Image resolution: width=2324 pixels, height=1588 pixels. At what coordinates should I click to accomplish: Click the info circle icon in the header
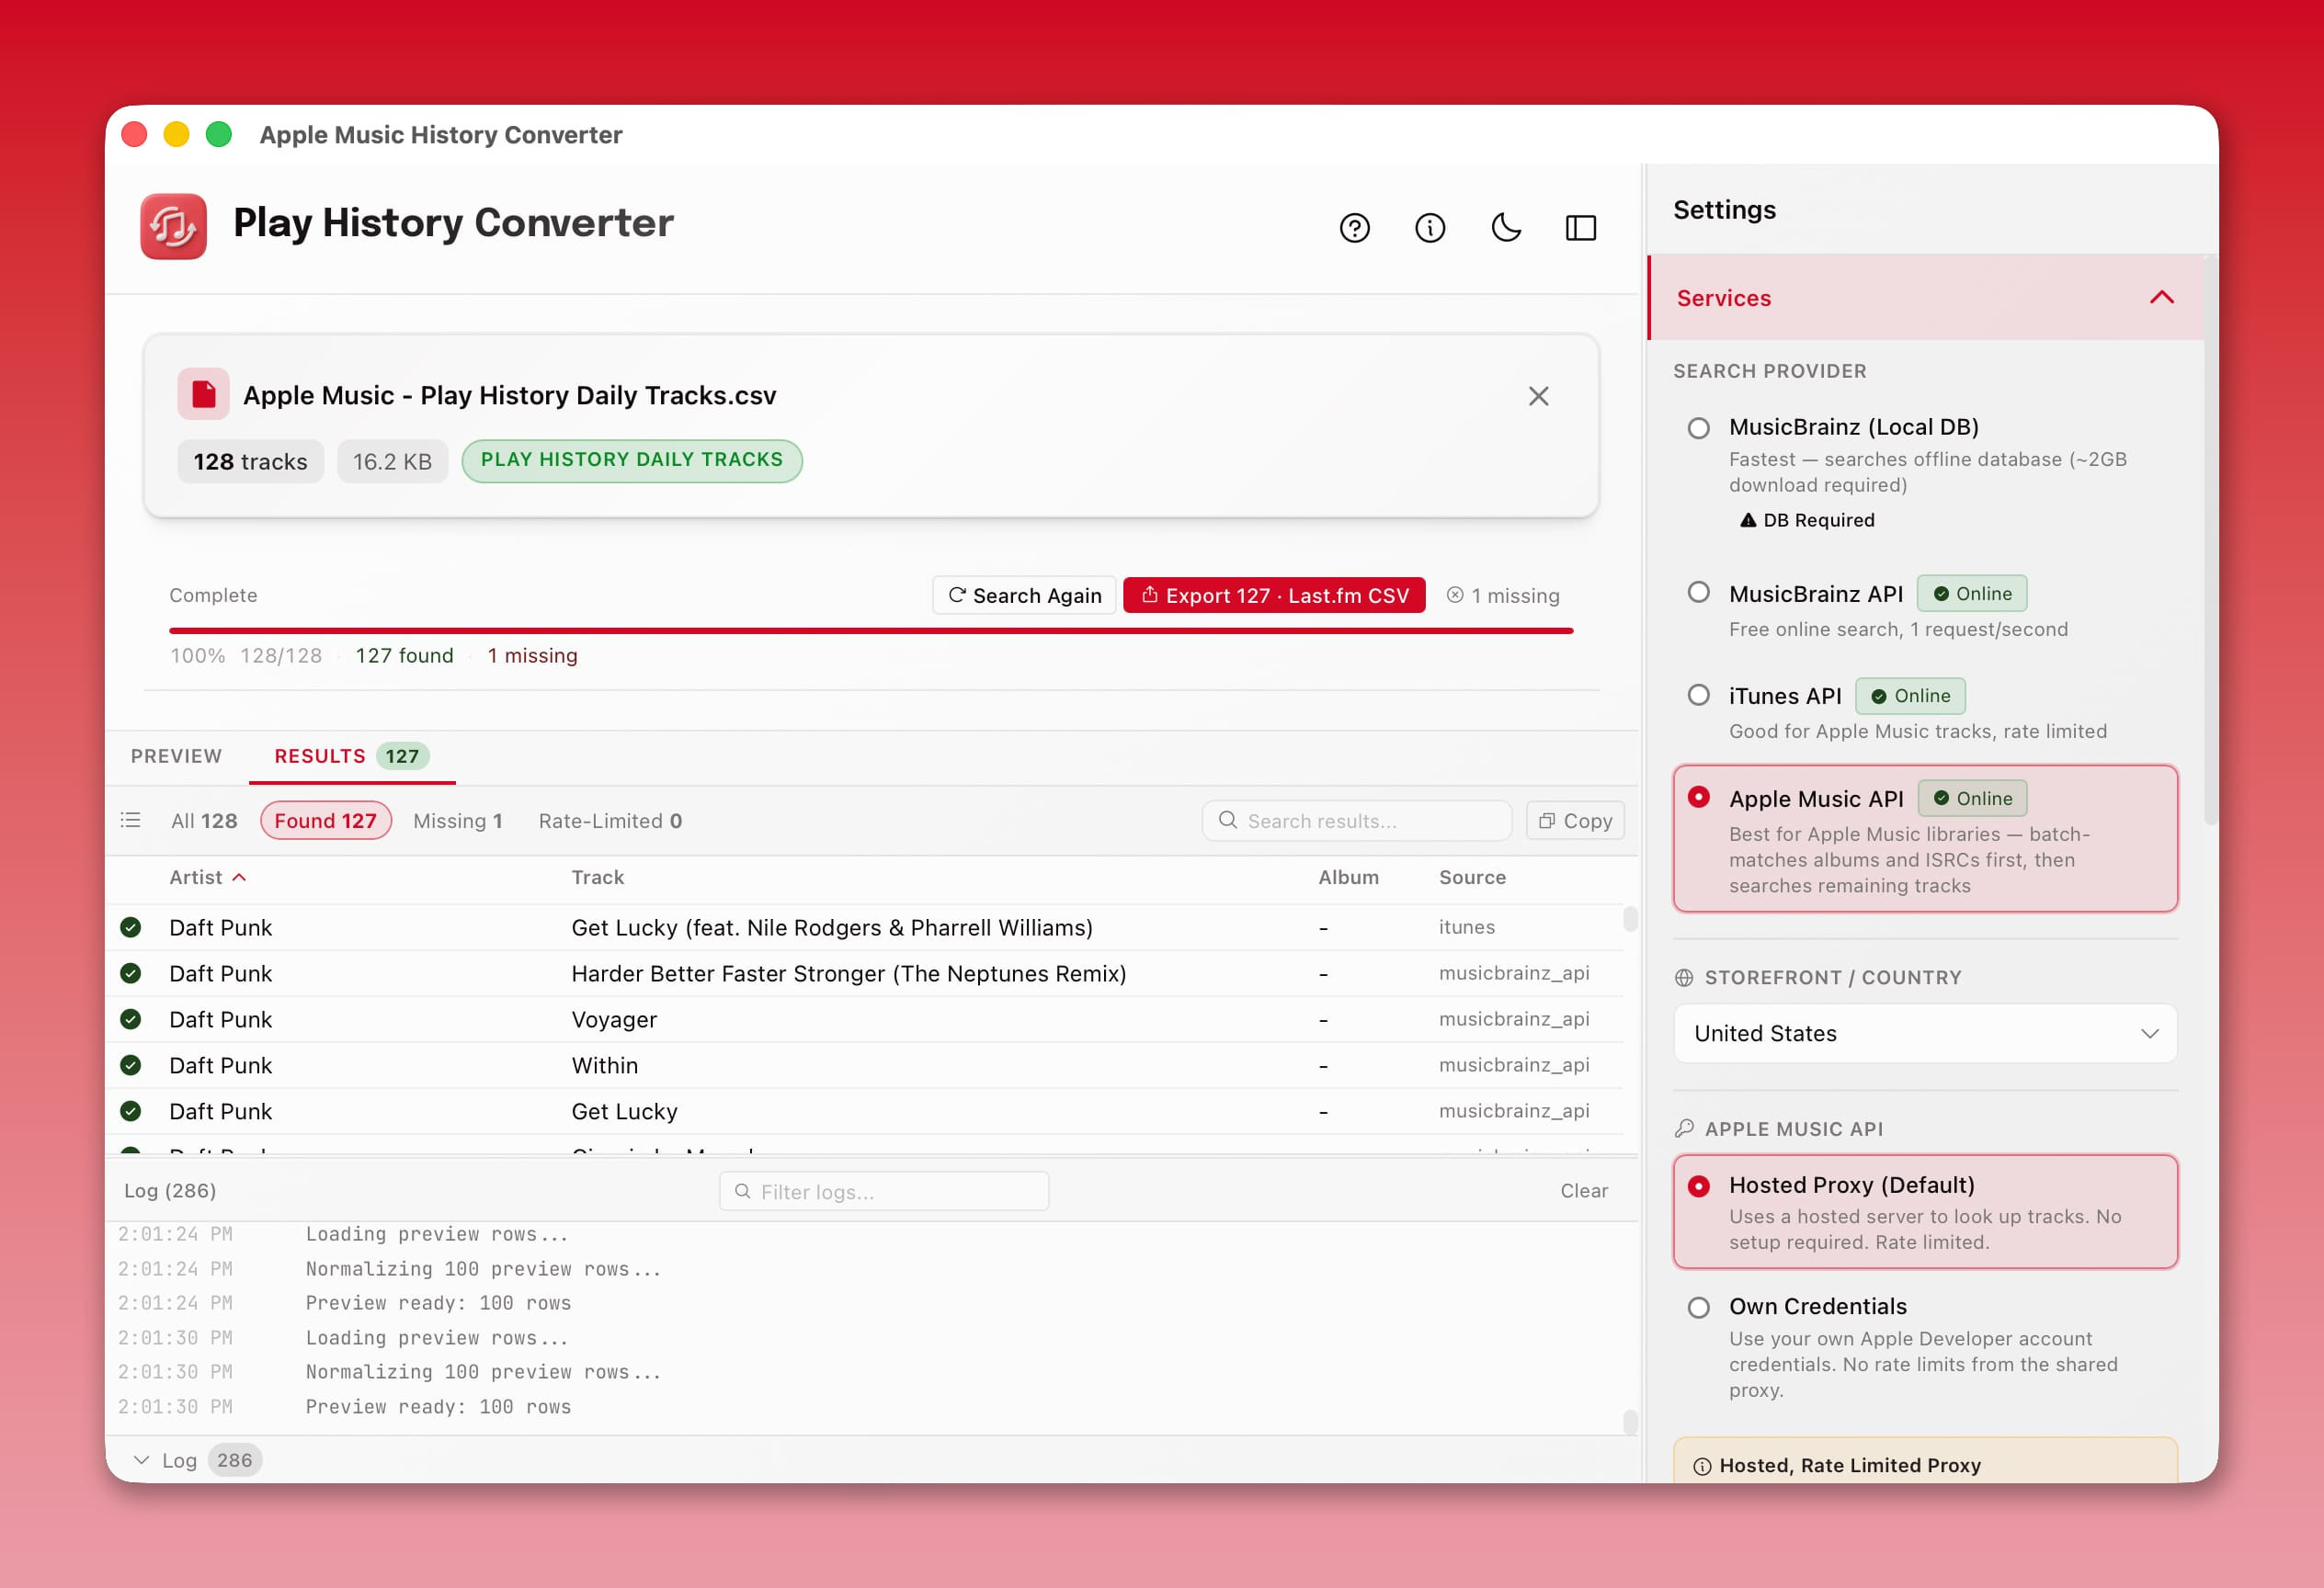[1429, 229]
